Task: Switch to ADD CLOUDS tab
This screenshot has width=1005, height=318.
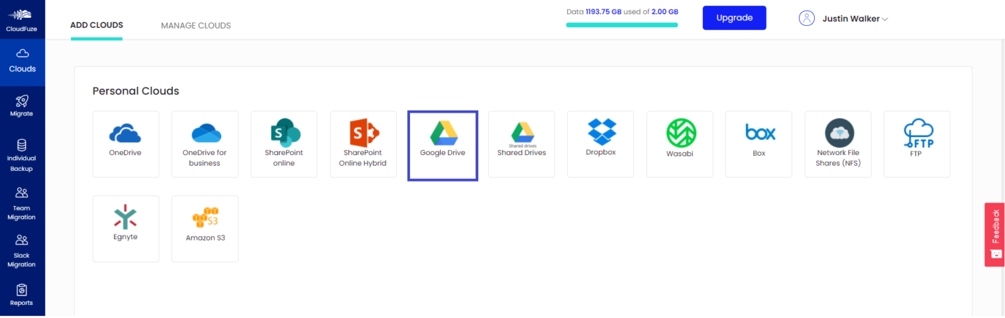Action: click(97, 25)
